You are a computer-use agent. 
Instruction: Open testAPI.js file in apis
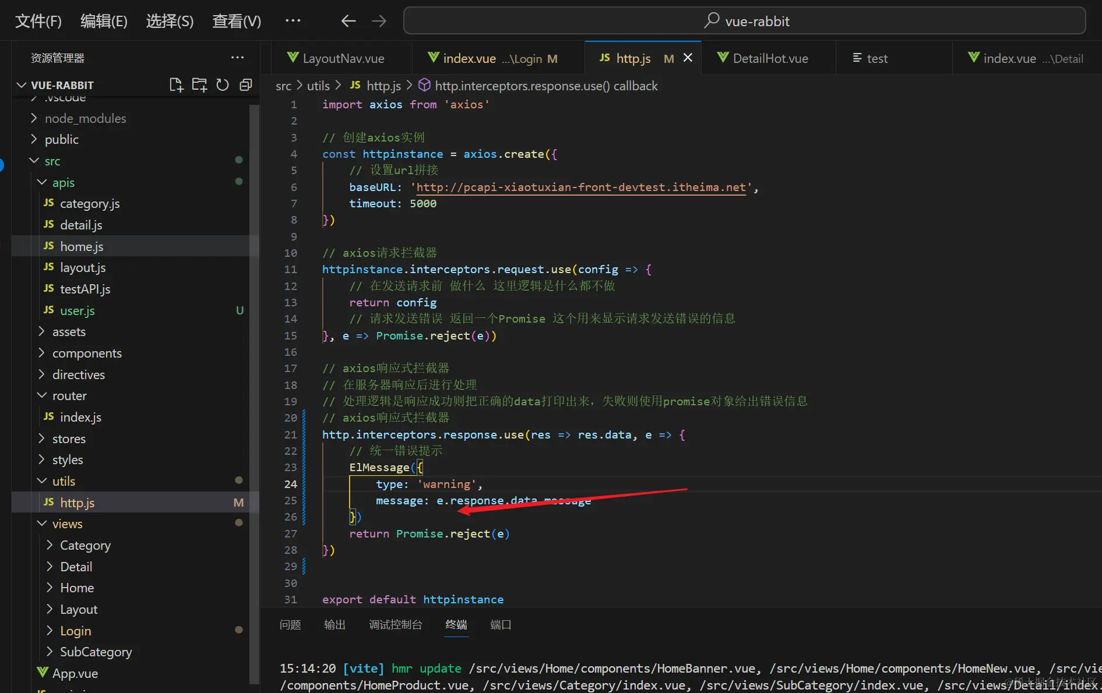point(85,289)
